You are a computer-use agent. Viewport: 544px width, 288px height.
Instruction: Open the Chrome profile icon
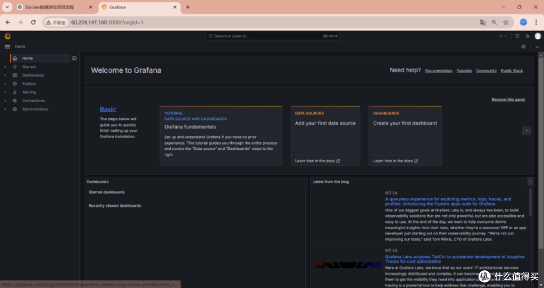pos(523,22)
